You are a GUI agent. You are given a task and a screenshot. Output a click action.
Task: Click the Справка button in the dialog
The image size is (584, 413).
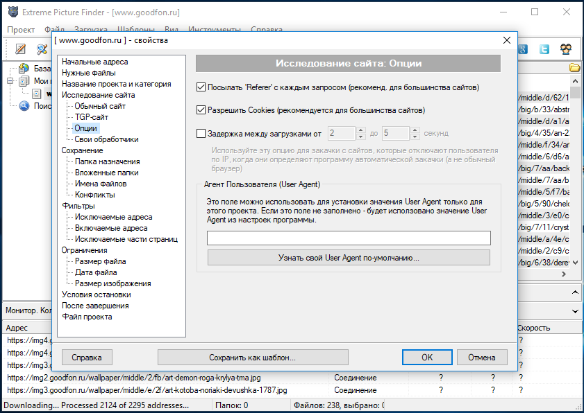point(87,358)
